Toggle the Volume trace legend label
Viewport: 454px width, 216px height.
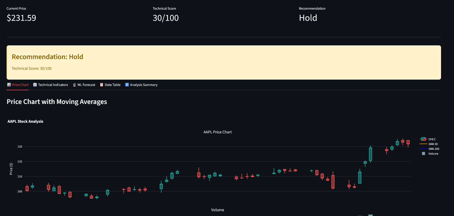tap(433, 154)
